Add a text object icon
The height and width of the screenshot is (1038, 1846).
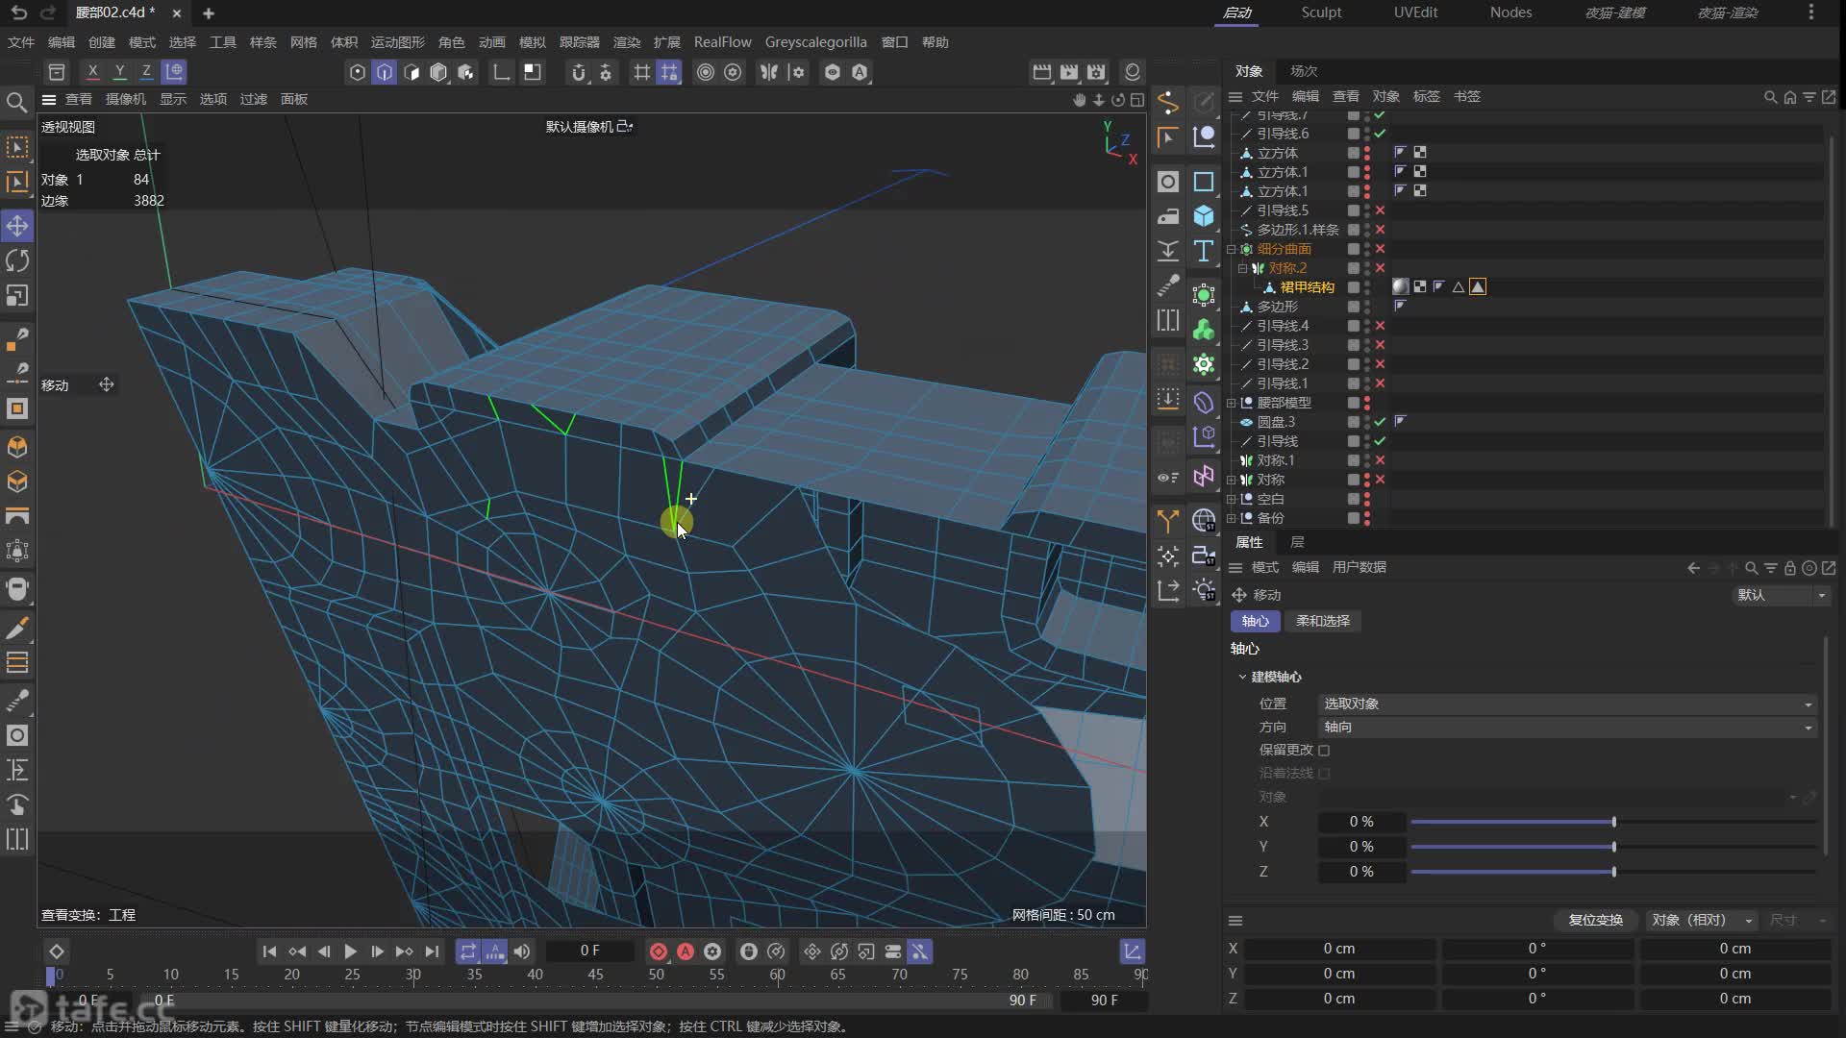pyautogui.click(x=1204, y=251)
